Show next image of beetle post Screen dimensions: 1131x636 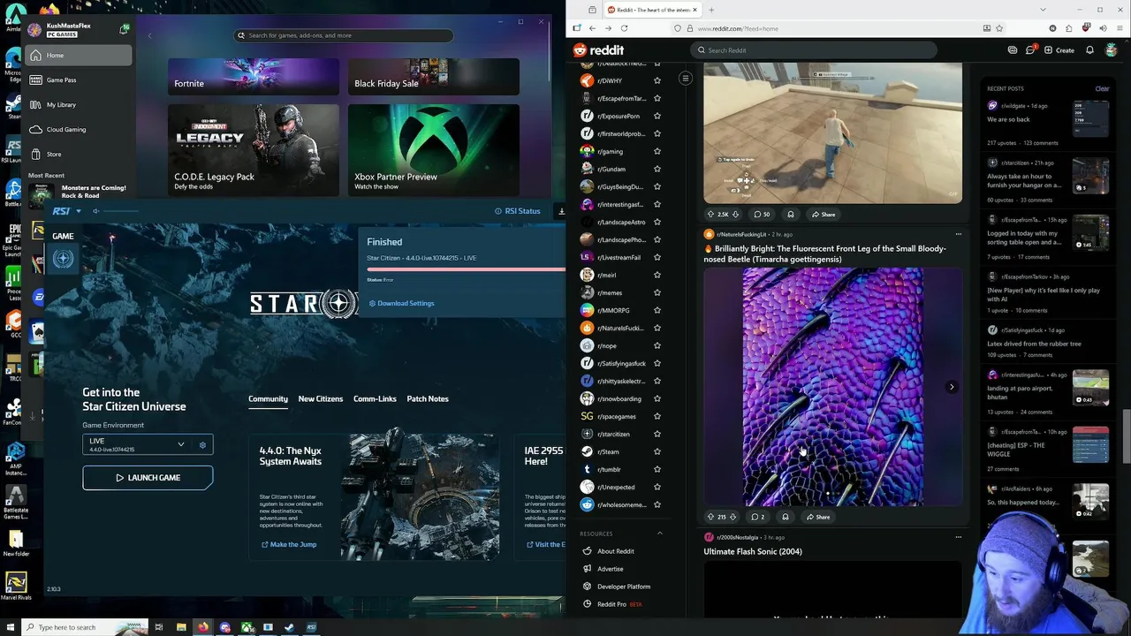click(x=952, y=387)
